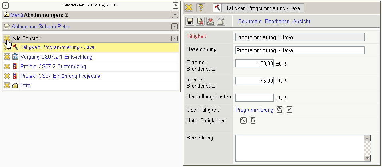The width and height of the screenshot is (382, 167).
Task: Click the Bemerkung scrollbar down arrow
Action: pos(368,159)
